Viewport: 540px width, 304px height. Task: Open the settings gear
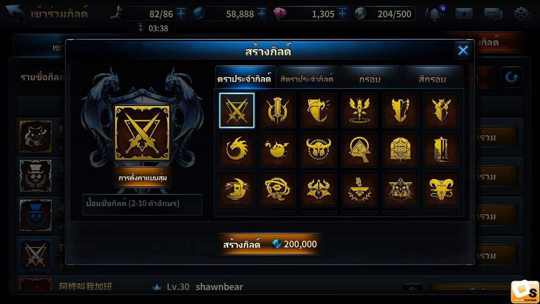tap(522, 14)
